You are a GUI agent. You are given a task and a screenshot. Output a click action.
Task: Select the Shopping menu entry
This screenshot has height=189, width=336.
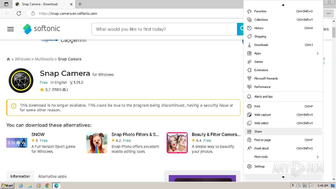click(283, 36)
